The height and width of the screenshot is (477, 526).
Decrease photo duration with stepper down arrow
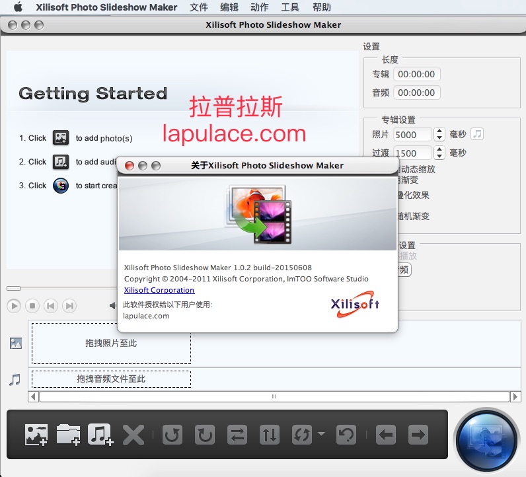pyautogui.click(x=439, y=137)
